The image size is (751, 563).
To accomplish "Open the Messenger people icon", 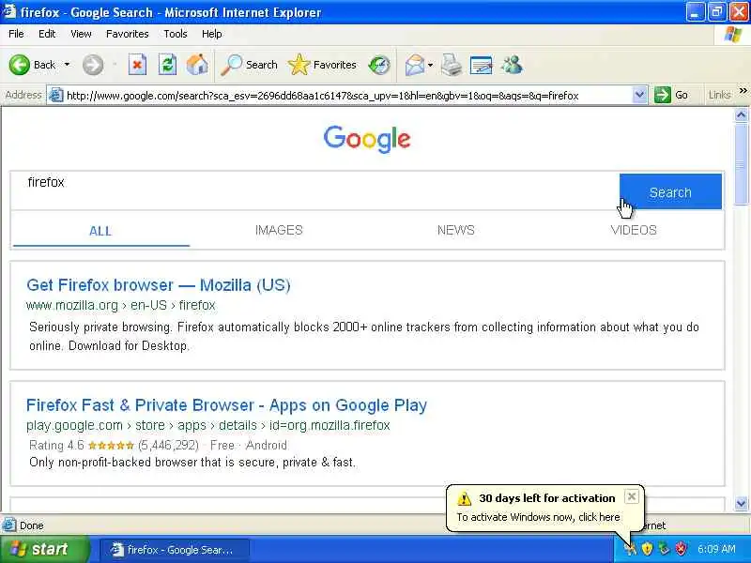I will 512,65.
